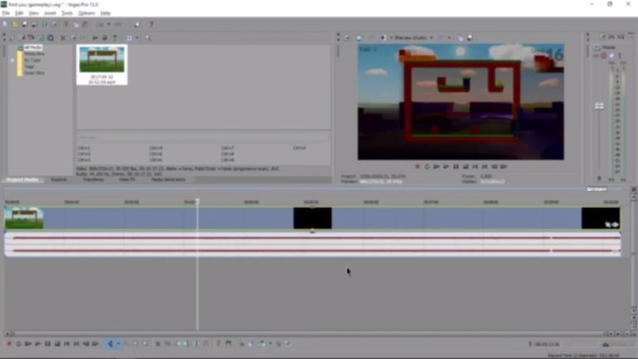The height and width of the screenshot is (359, 638).
Task: Open the Tools menu
Action: [66, 13]
